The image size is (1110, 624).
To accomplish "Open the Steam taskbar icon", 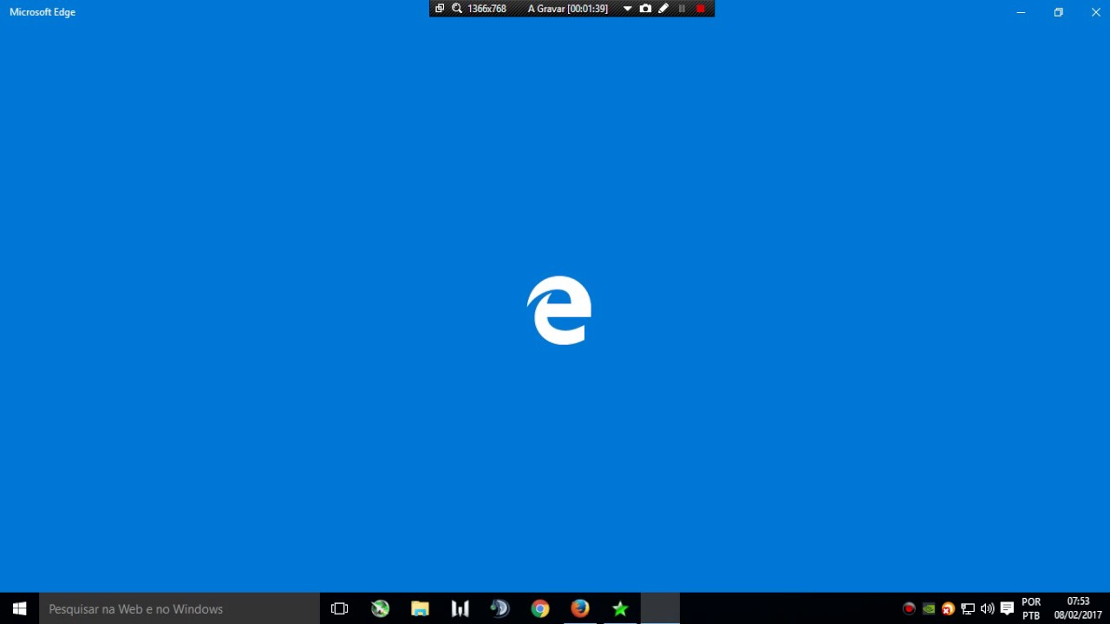I will (499, 608).
